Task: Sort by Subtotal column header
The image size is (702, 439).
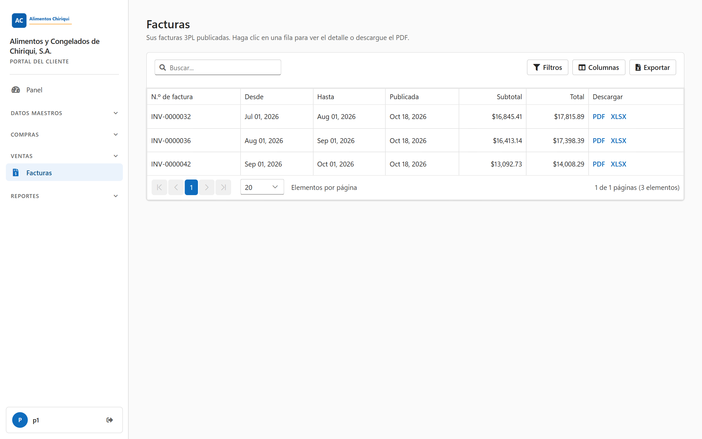Action: [493, 97]
